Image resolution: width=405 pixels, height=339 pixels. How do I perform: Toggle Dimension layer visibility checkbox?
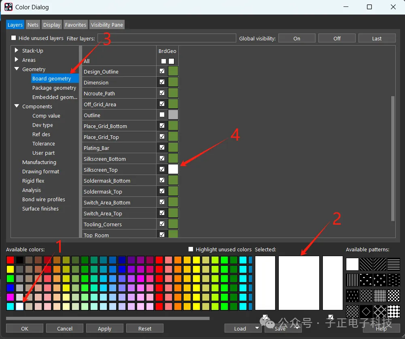pyautogui.click(x=162, y=82)
